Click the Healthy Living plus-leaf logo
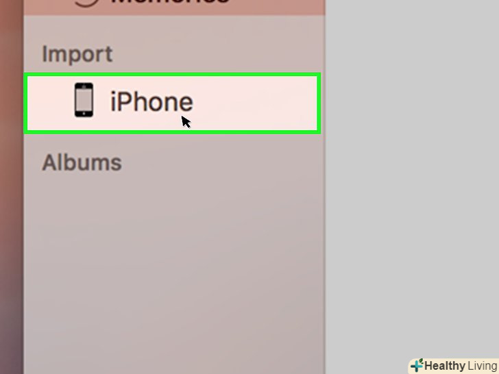The image size is (499, 374). (417, 365)
